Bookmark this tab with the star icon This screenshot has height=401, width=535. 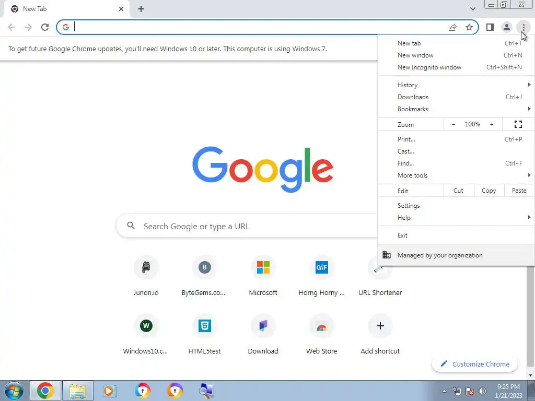click(x=469, y=27)
